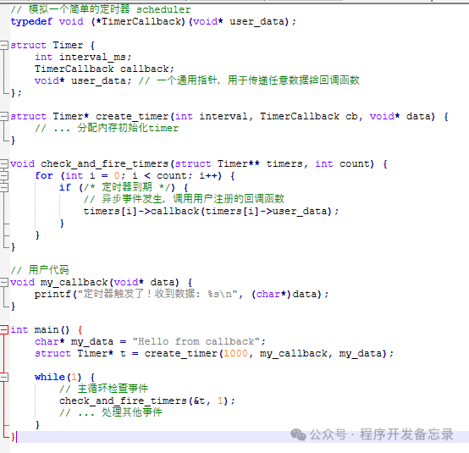The height and width of the screenshot is (453, 469).
Task: Click the 'scheduler' word in first comment
Action: click(x=163, y=9)
